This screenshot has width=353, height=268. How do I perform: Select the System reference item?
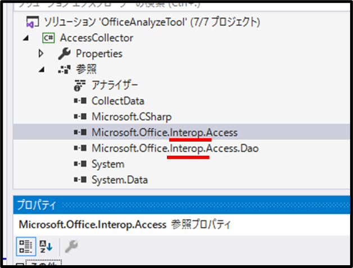tap(107, 164)
